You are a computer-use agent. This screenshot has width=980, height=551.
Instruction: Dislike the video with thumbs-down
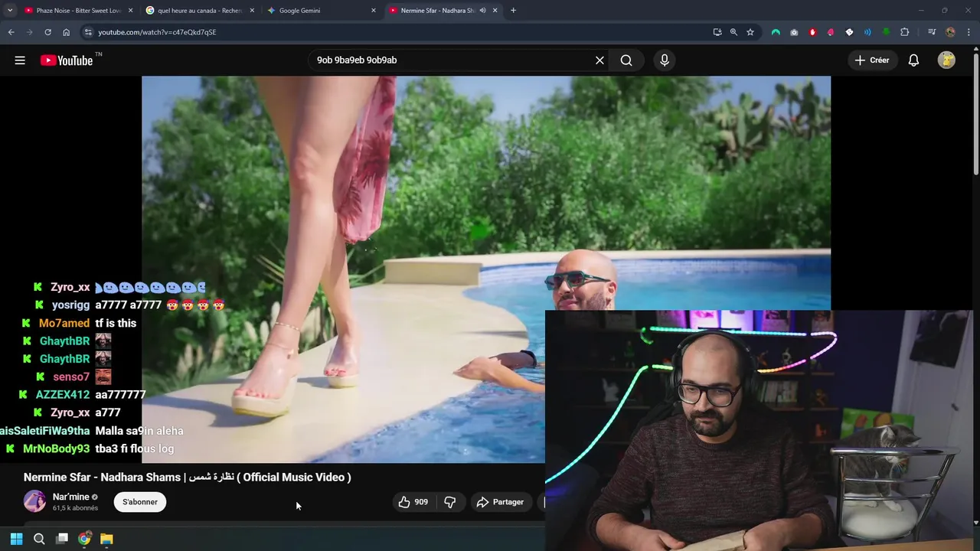450,502
